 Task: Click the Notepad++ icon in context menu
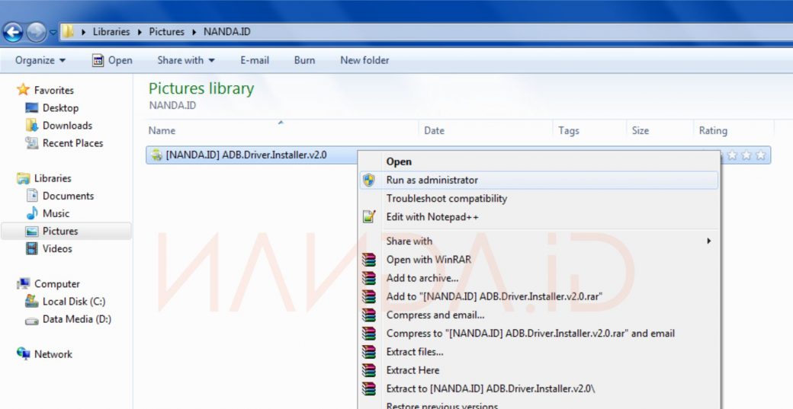pos(369,217)
